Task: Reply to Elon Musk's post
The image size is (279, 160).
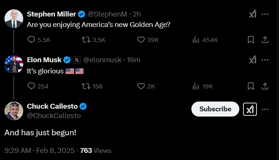Action: click(32, 86)
